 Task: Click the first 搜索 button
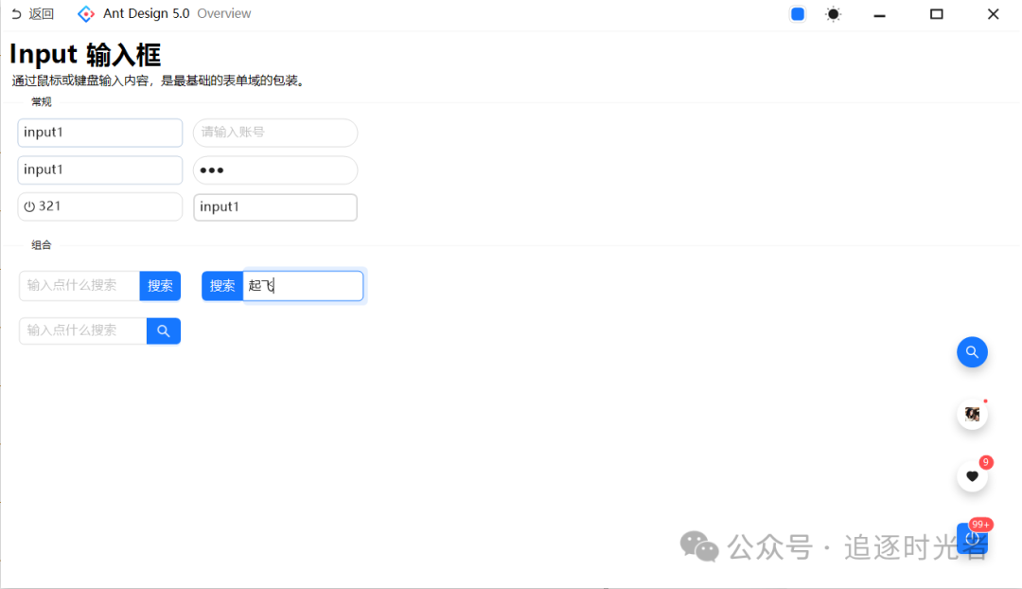coord(160,285)
